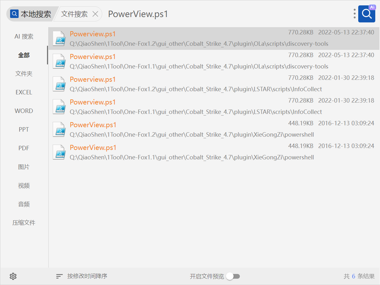Screen dimensions: 380x285
Task: Open the PowerView.ps1 link in XieGongZi One-Fox1.1
Action: click(x=93, y=148)
